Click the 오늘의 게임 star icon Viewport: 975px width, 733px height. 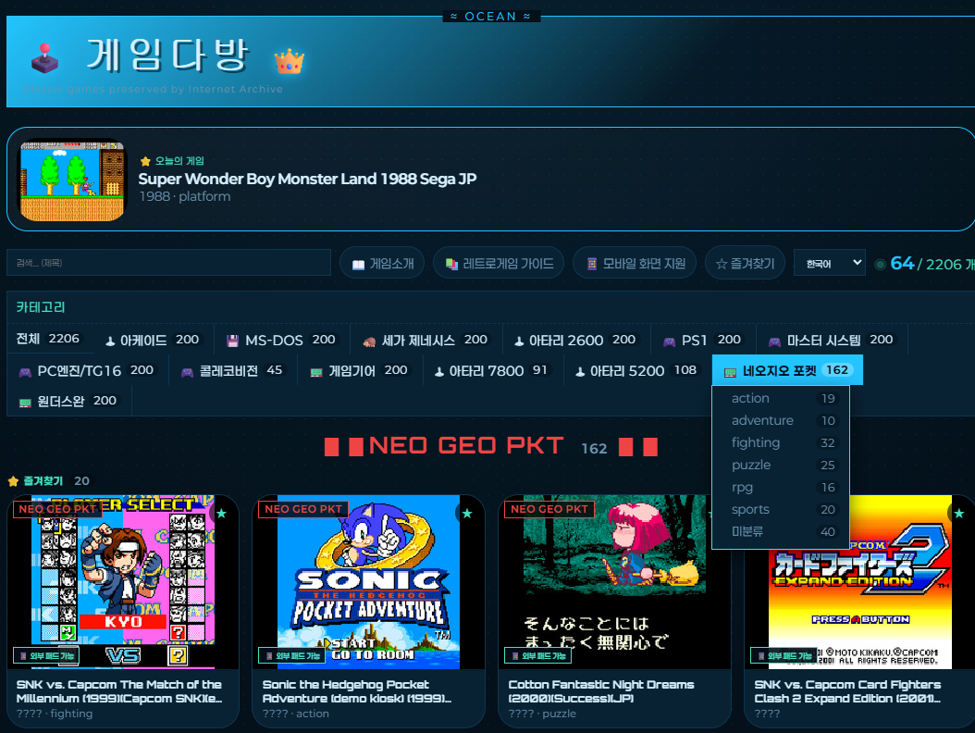pyautogui.click(x=145, y=161)
